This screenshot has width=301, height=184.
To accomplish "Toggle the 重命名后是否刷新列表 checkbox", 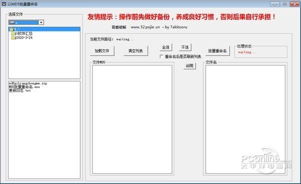I will coord(162,56).
